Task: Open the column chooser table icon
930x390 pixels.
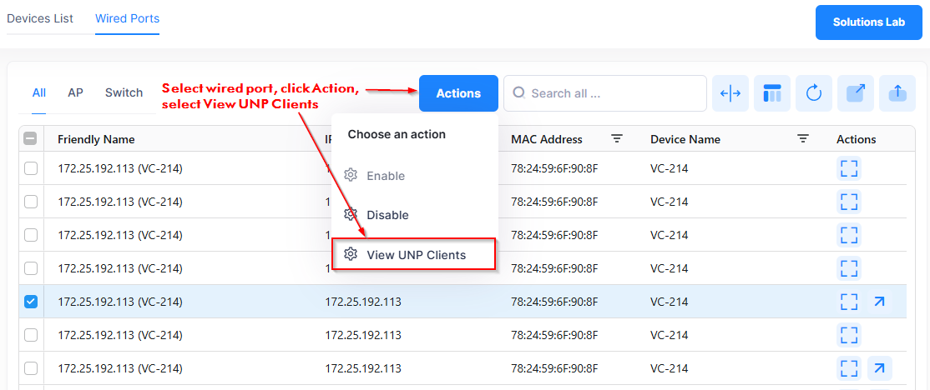Action: 772,93
